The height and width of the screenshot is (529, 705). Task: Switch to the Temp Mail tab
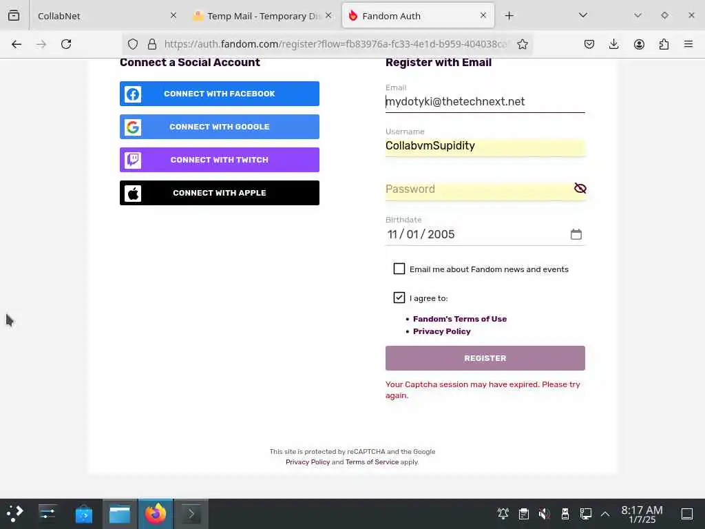point(262,16)
